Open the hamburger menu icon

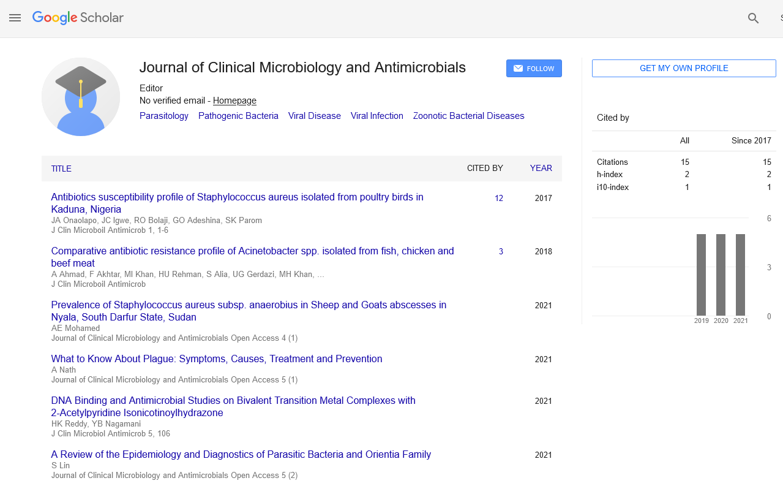[15, 18]
